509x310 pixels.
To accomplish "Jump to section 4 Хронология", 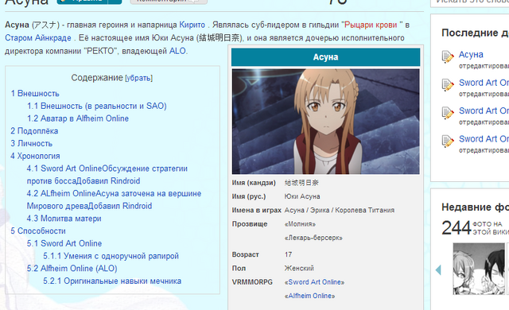I will tap(35, 156).
